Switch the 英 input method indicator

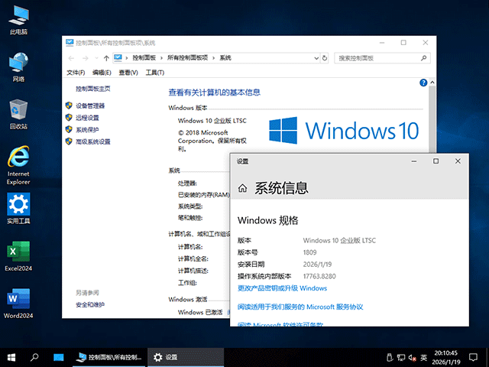(x=423, y=358)
